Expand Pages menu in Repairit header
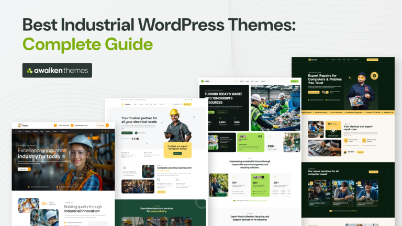The width and height of the screenshot is (402, 226). [349, 60]
